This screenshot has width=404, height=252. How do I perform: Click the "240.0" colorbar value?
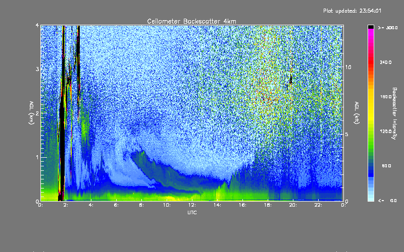[386, 62]
